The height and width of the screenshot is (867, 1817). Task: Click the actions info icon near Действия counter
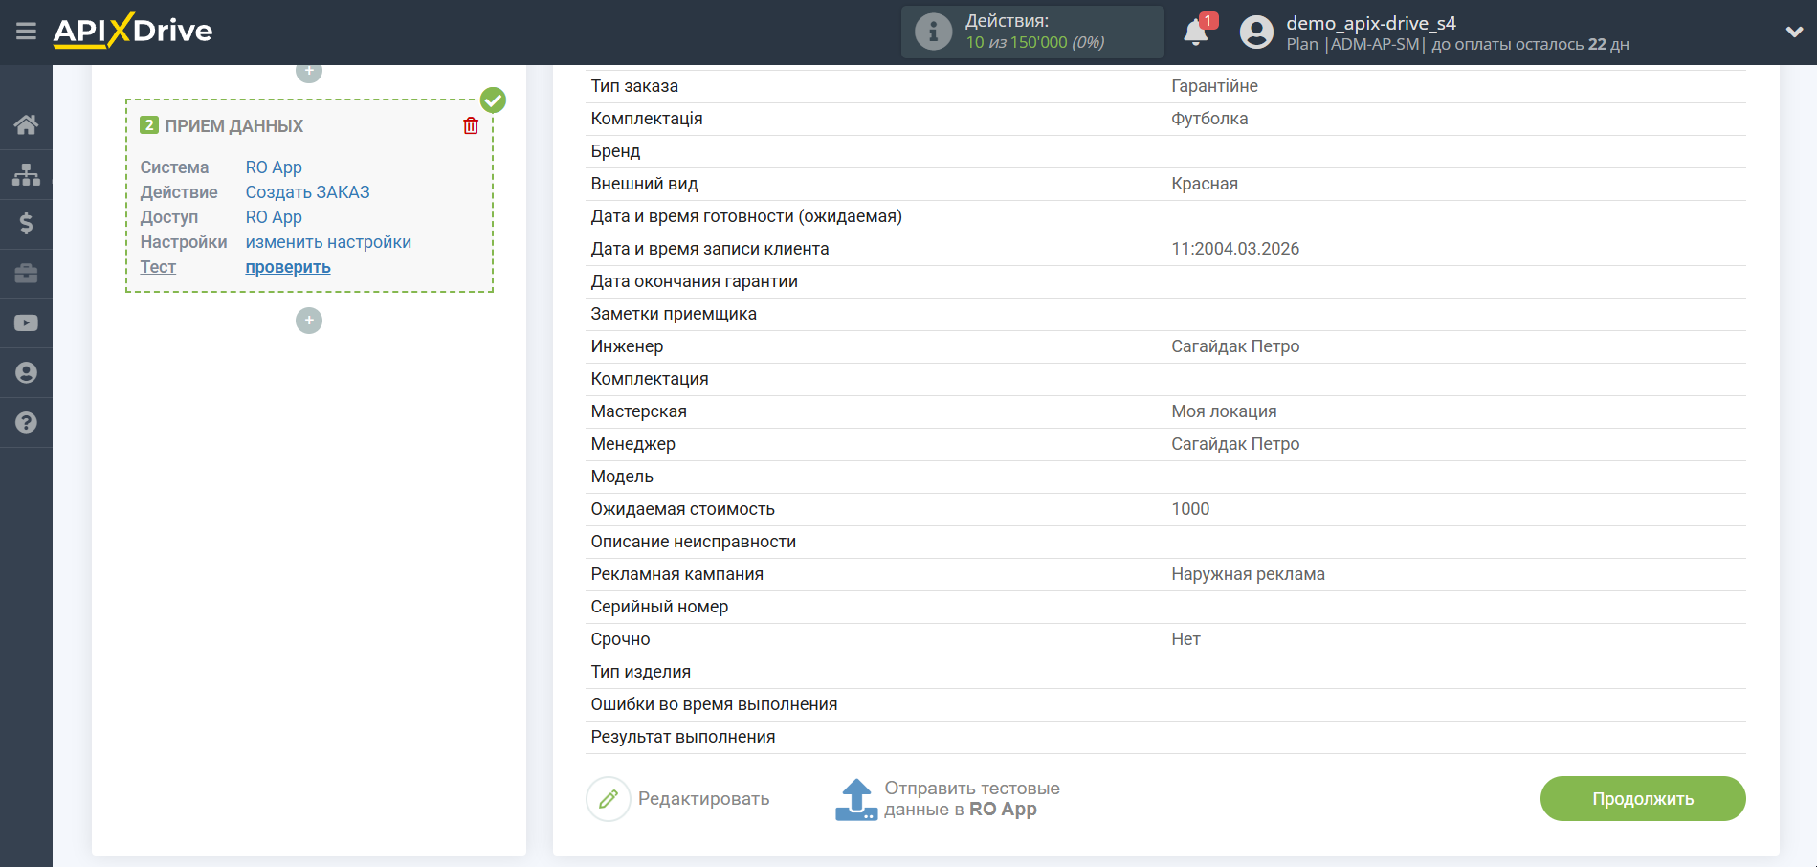[933, 32]
